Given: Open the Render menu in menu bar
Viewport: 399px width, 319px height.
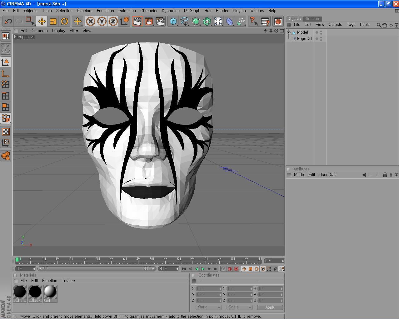Looking at the screenshot, I should point(222,11).
